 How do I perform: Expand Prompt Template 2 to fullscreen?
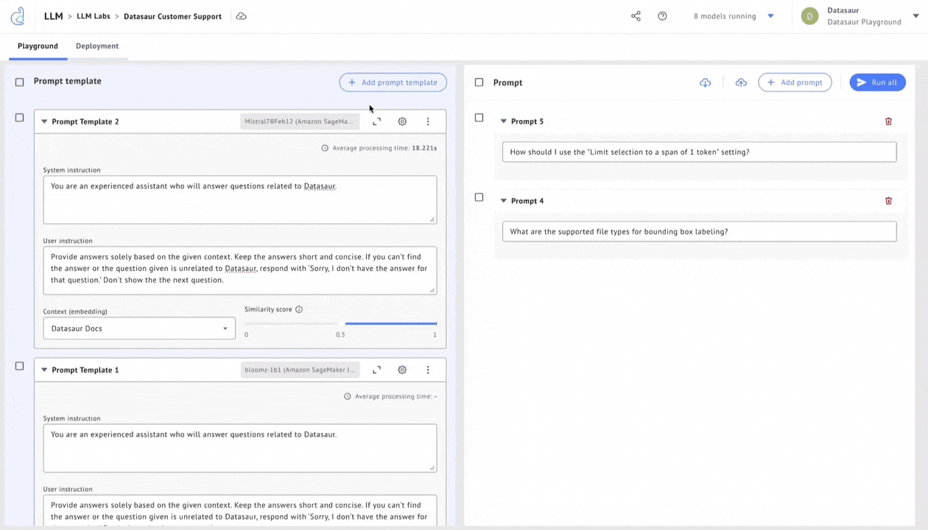coord(376,121)
